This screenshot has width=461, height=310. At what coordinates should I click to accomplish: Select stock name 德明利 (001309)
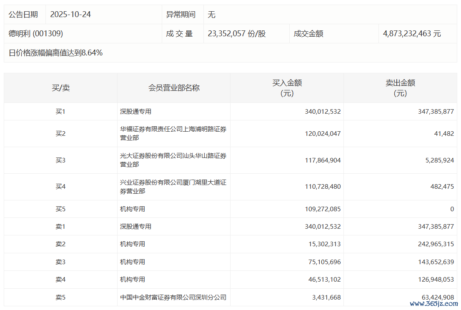tap(36, 34)
